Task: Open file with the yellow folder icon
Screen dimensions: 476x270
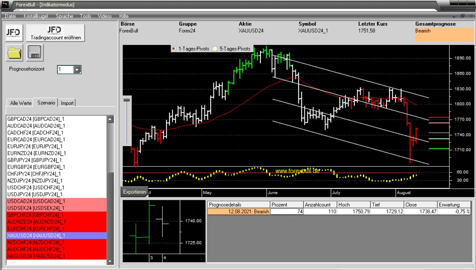Action: click(14, 52)
